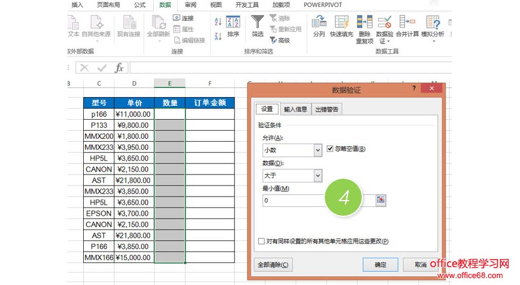
Task: Close the 数据验证 dialog
Action: click(432, 88)
